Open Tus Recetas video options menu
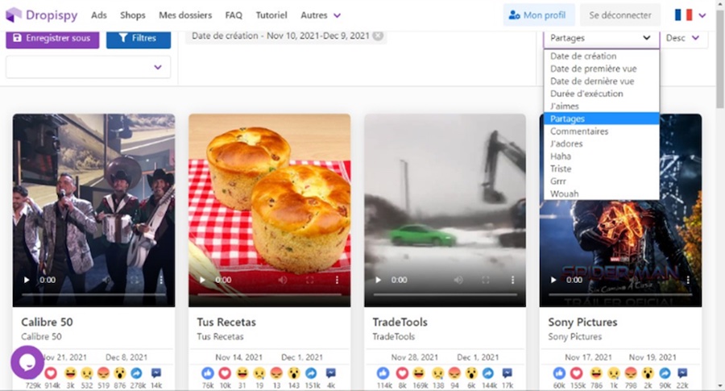The width and height of the screenshot is (725, 391). [x=337, y=280]
